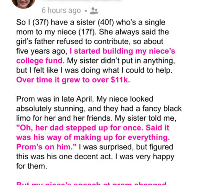Click highlighted text "I started building my niece's"

tap(122, 51)
